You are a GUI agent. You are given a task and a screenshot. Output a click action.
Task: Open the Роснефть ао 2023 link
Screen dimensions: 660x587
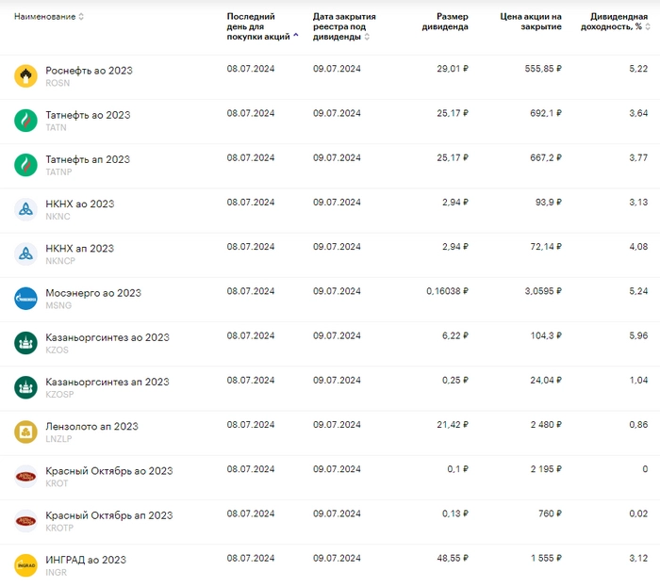89,71
